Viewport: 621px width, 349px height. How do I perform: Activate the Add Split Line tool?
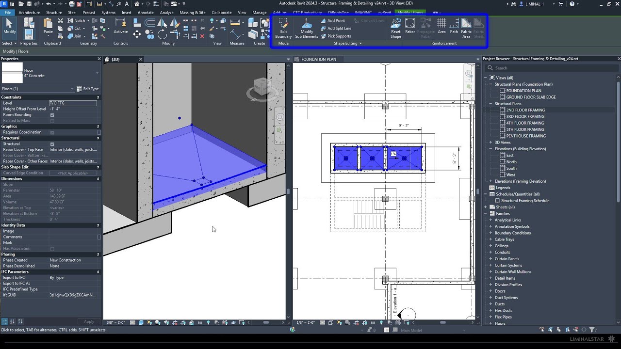pos(336,29)
